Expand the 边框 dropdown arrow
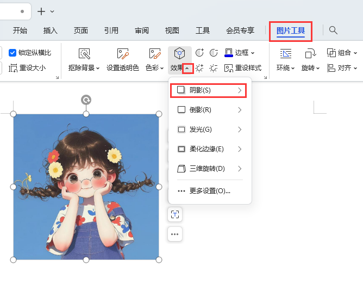363x302 pixels. click(253, 53)
